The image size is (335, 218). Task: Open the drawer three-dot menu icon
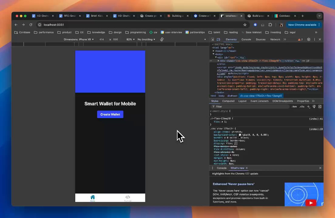pos(212,168)
